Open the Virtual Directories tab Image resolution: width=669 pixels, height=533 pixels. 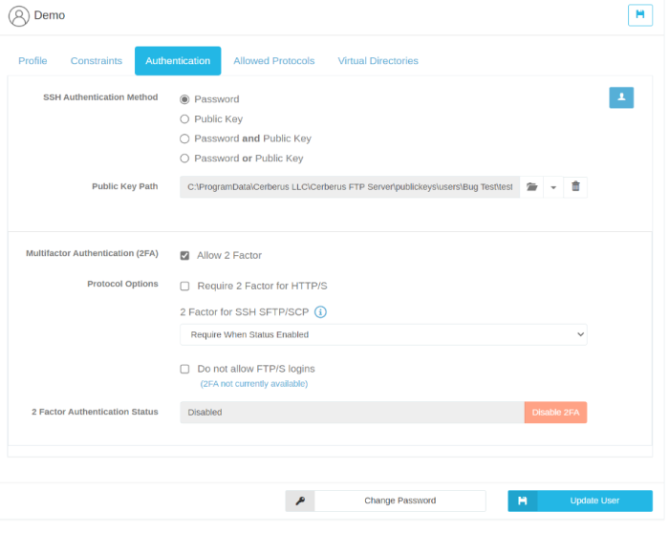(x=378, y=61)
